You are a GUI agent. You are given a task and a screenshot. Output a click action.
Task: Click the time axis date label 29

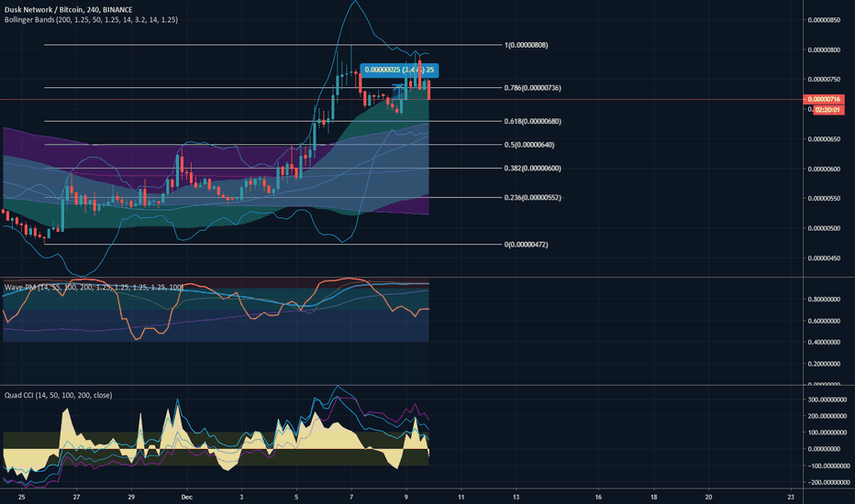point(131,497)
